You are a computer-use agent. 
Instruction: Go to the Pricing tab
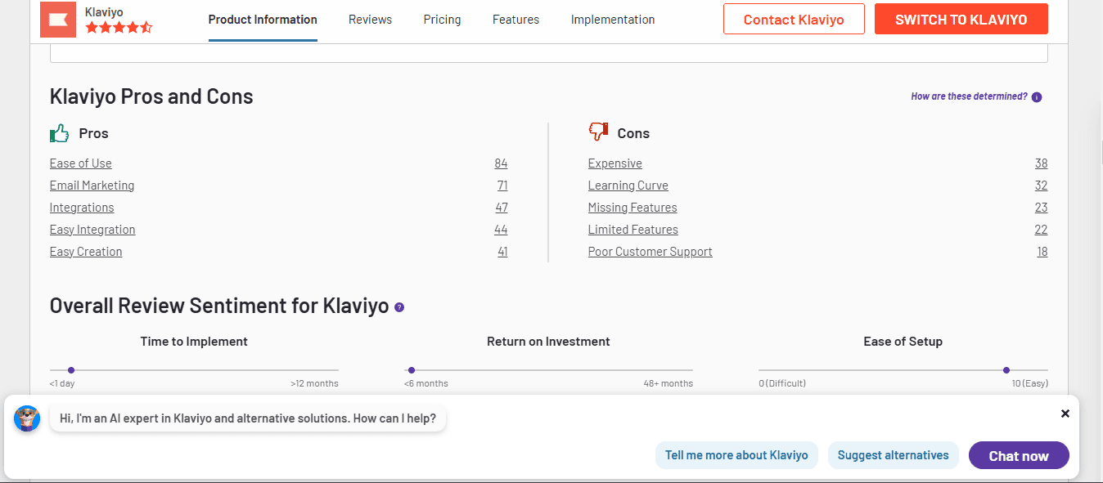[442, 20]
